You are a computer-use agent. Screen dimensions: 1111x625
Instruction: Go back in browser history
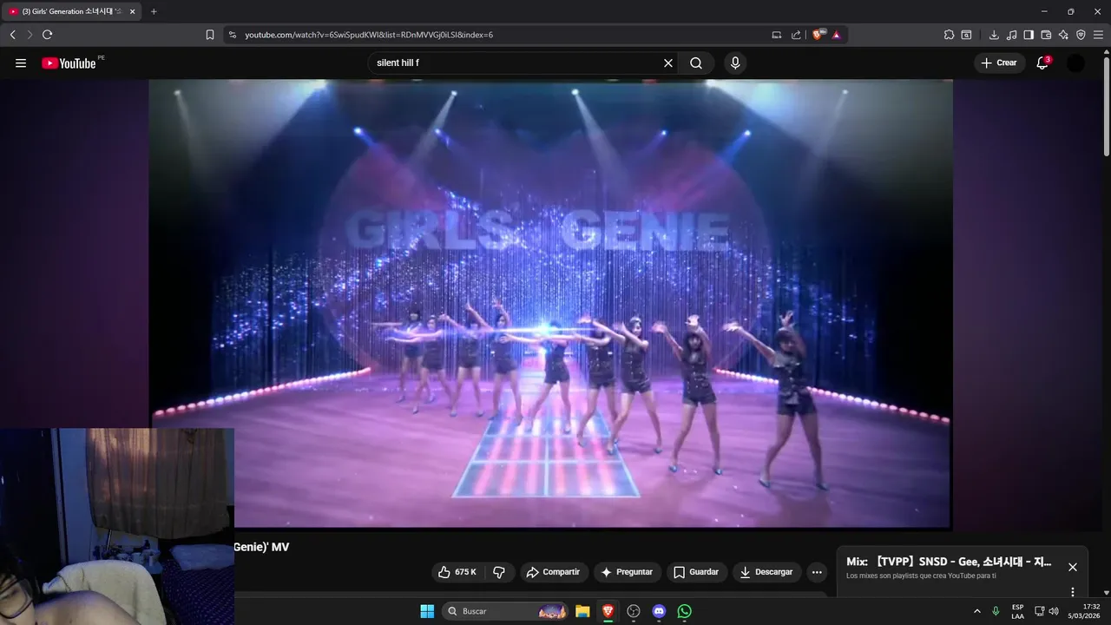point(13,35)
